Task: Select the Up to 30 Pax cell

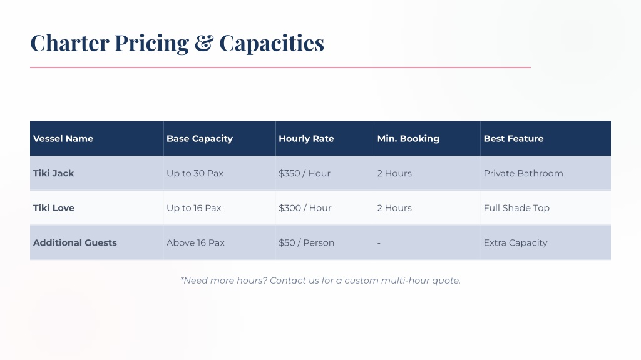Action: (220, 173)
